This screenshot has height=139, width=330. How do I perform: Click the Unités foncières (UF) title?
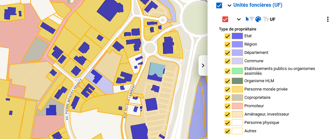257,5
